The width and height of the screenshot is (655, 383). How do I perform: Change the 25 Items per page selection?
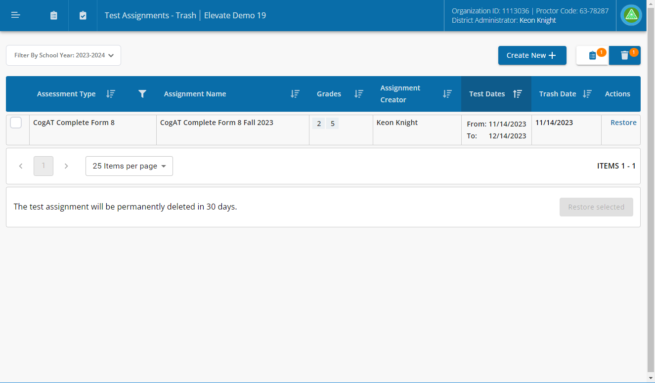tap(129, 166)
